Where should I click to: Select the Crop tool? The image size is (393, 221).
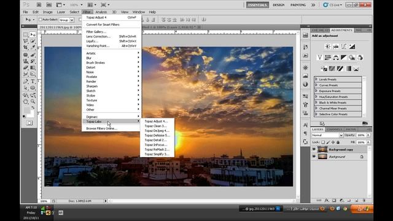[26, 47]
